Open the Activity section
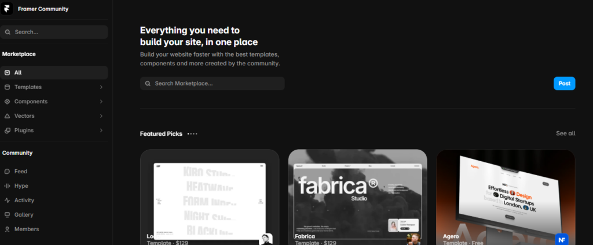 coord(54,200)
